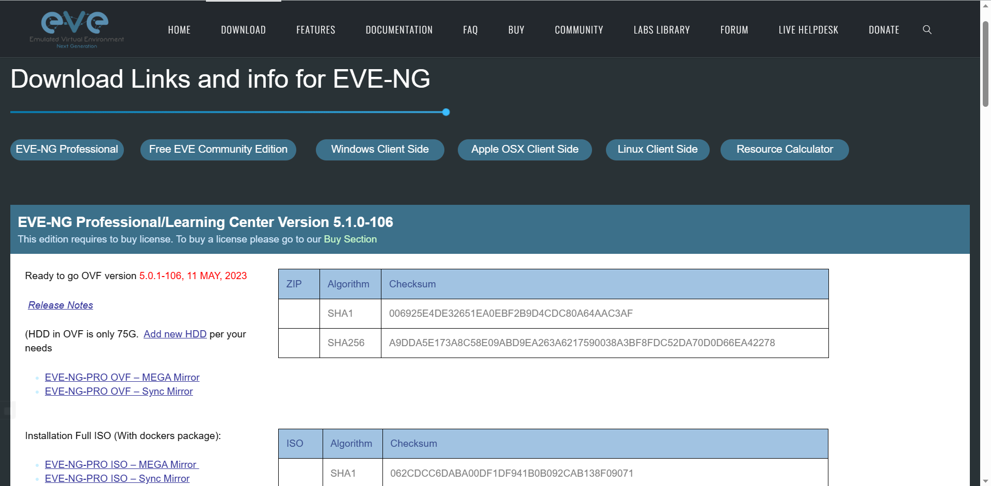Open the FORUM menu item
Viewport: 991px width, 486px height.
pos(734,30)
